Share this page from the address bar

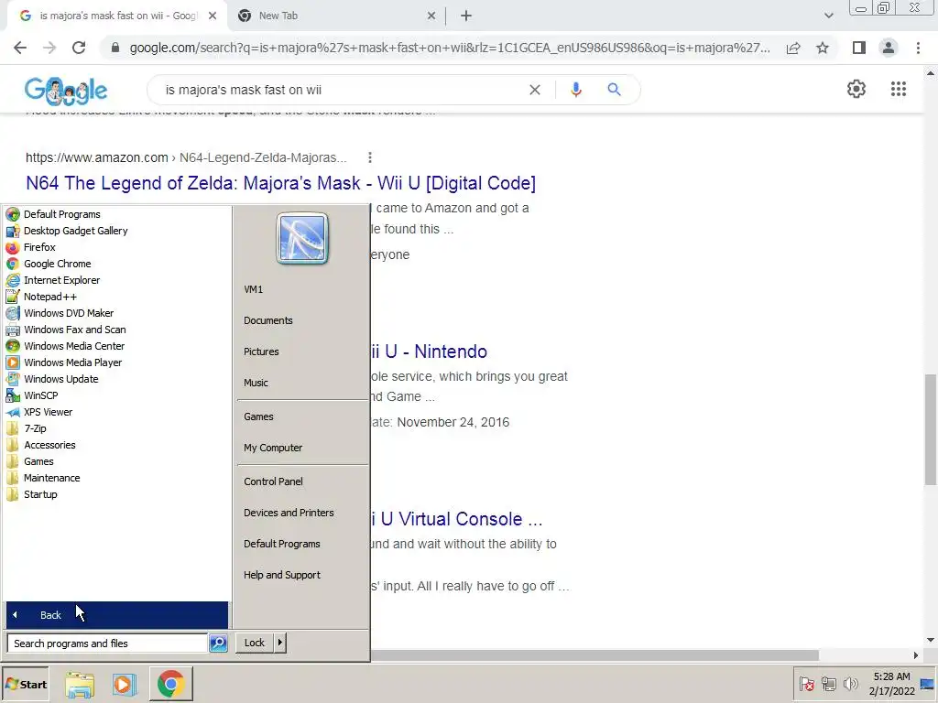[793, 48]
